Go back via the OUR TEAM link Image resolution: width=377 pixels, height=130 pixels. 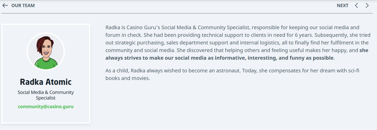[x=23, y=6]
